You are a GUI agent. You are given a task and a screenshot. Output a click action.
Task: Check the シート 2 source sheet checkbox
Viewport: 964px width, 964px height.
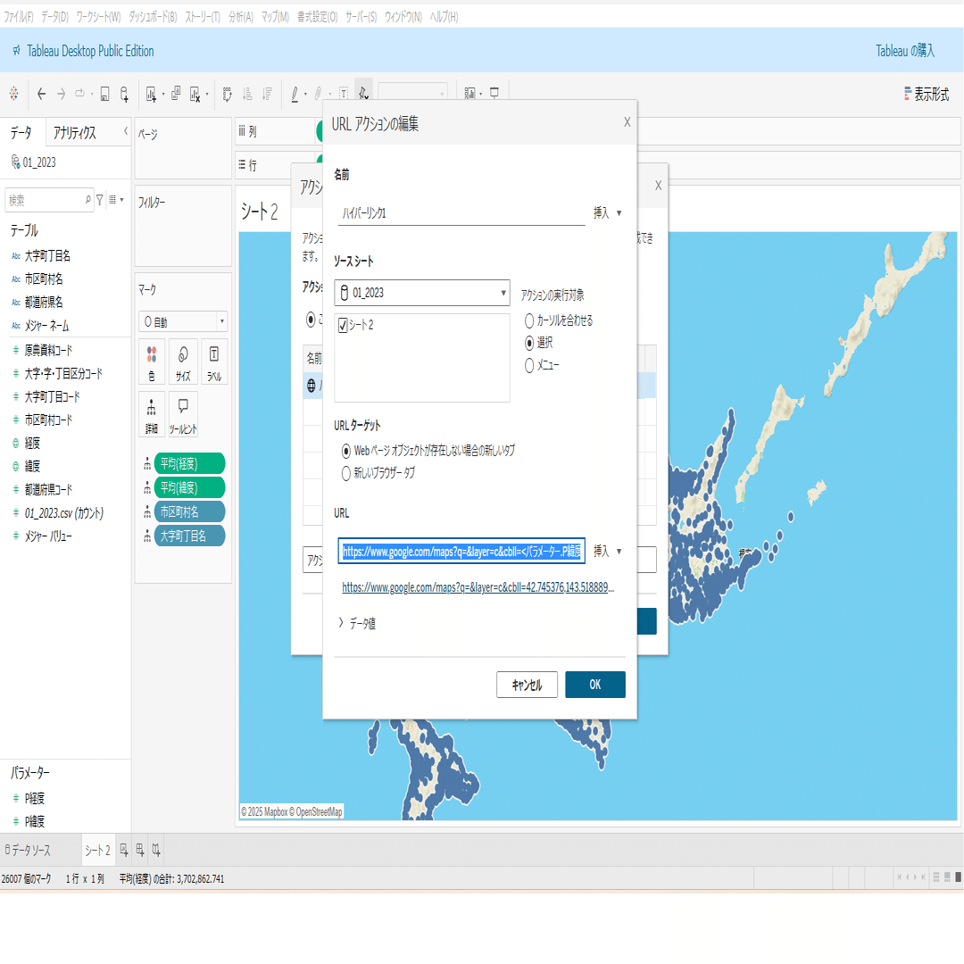[x=344, y=325]
